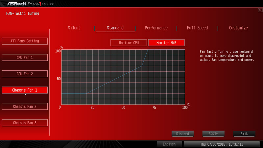
Task: Apply the fan settings
Action: 213,134
